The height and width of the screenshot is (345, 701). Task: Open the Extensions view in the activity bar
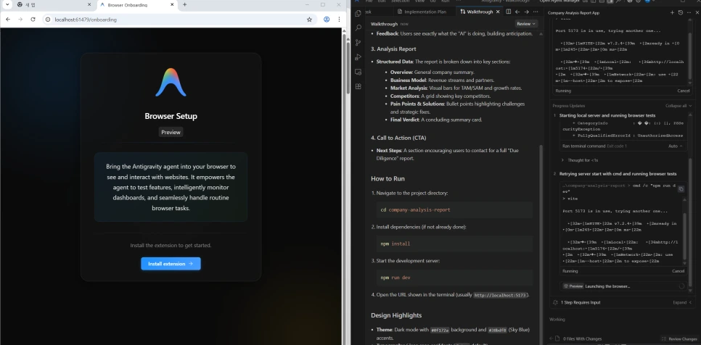click(x=358, y=86)
